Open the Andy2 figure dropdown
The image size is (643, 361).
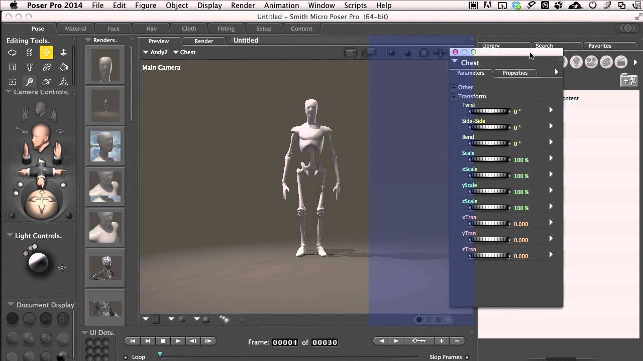point(155,52)
